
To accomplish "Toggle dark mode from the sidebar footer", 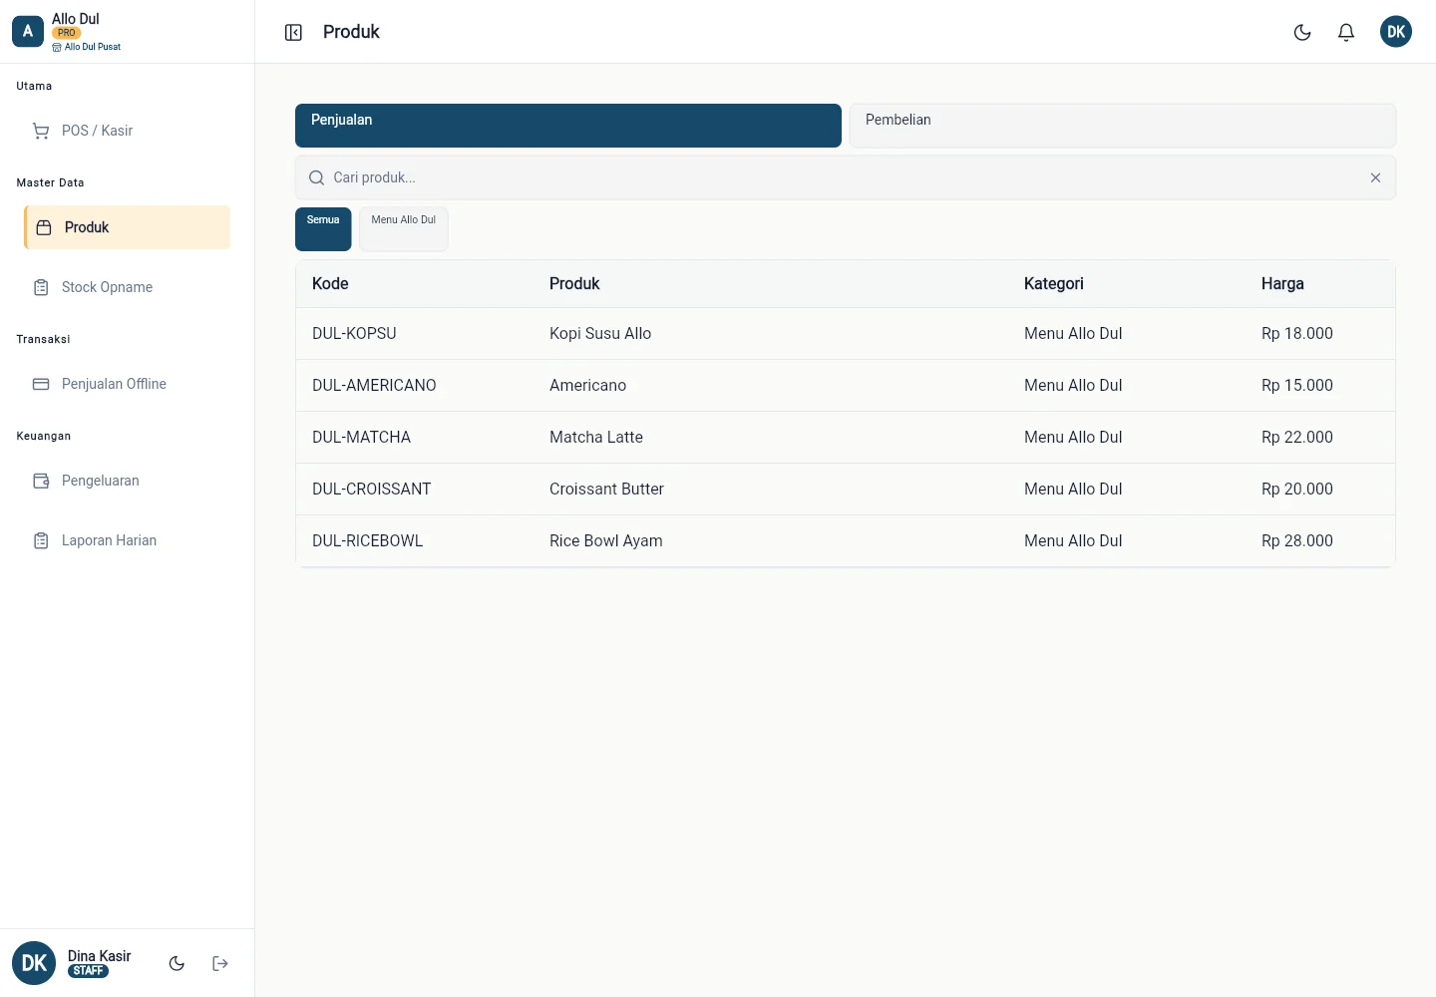I will (x=177, y=963).
